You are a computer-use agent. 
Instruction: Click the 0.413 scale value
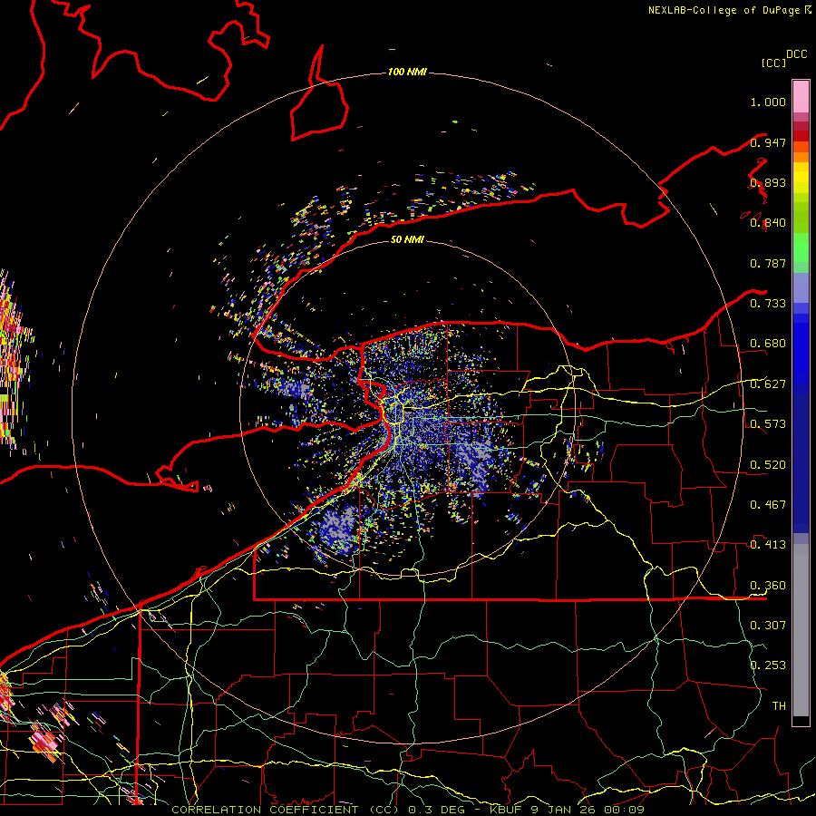coord(768,545)
